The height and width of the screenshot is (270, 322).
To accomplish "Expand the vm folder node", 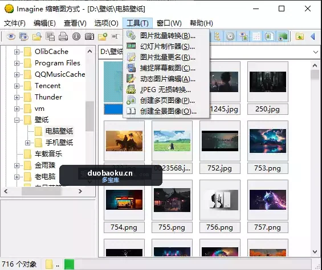I will (x=17, y=109).
